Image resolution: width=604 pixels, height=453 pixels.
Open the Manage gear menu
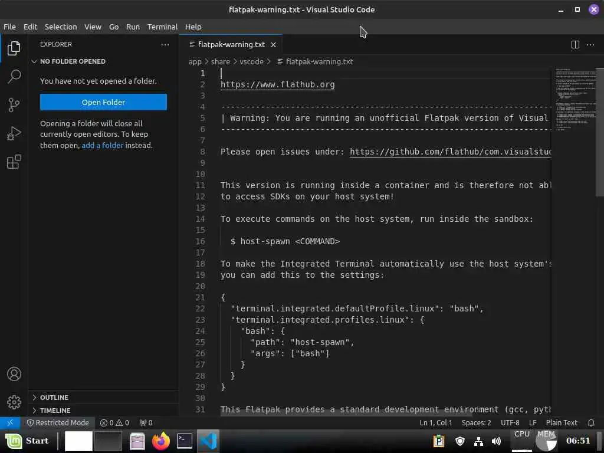pos(14,402)
